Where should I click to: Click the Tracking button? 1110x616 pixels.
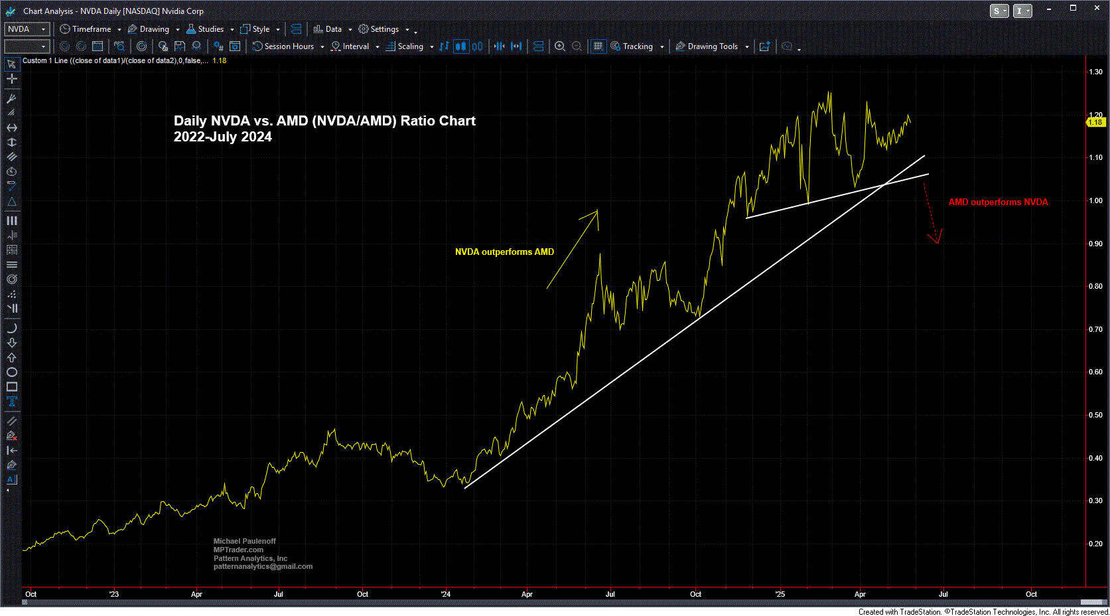pos(632,46)
